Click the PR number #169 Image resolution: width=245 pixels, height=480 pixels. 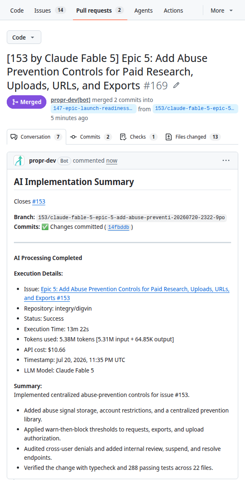click(156, 86)
